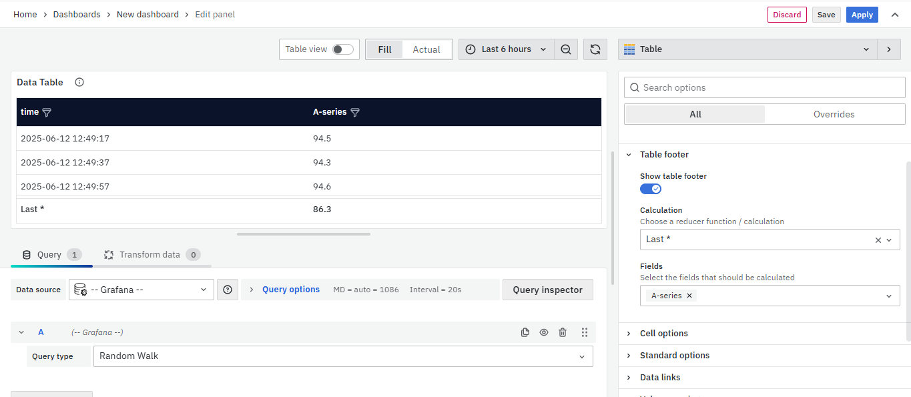
Task: Click the Search options input field
Action: click(764, 87)
